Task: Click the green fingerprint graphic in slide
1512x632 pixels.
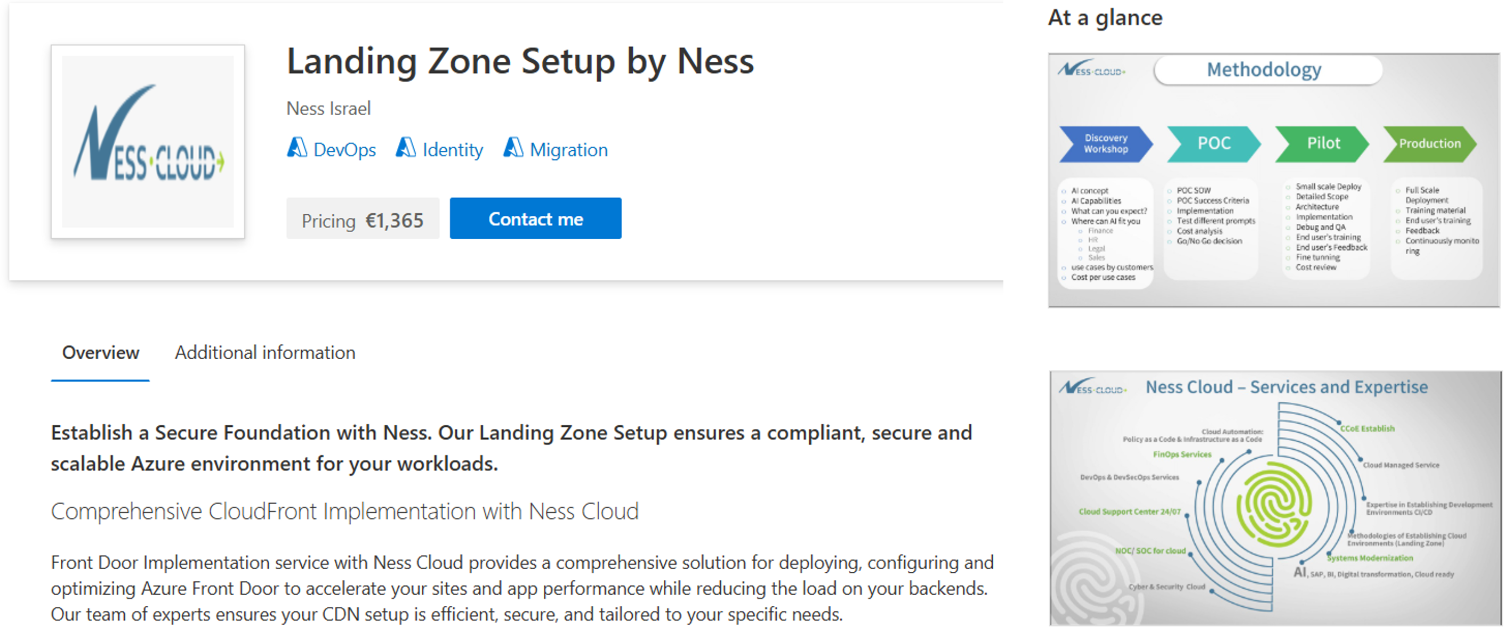Action: coord(1273,503)
